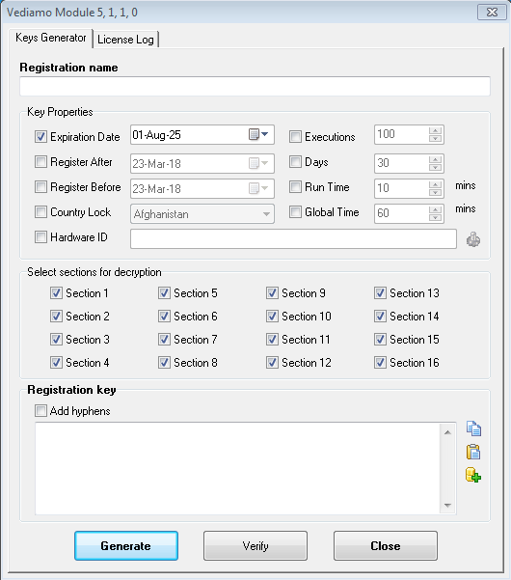Uncheck Section 3
This screenshot has width=511, height=580.
pyautogui.click(x=56, y=339)
